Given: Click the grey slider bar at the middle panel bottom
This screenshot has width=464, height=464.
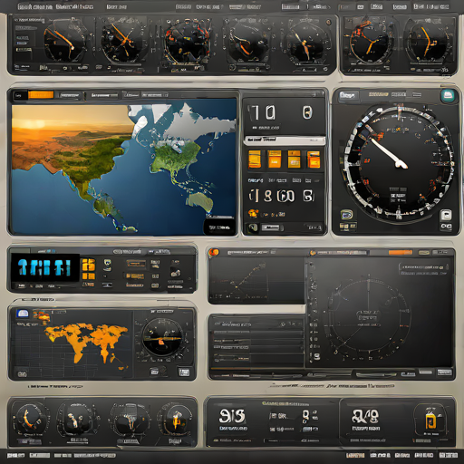Looking at the screenshot, I should click(271, 227).
